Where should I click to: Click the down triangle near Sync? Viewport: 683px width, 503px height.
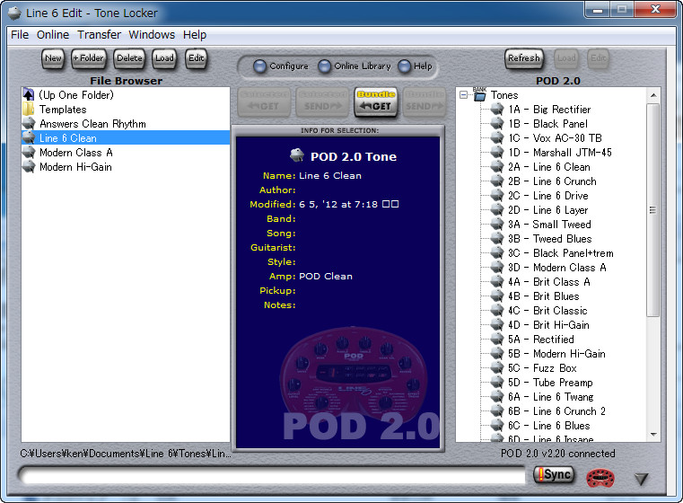[x=641, y=479]
